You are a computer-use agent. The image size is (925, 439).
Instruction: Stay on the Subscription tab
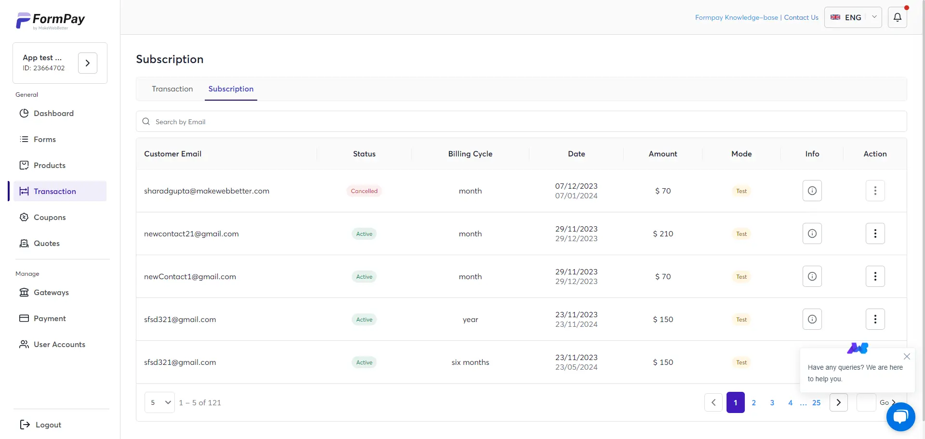pos(231,89)
